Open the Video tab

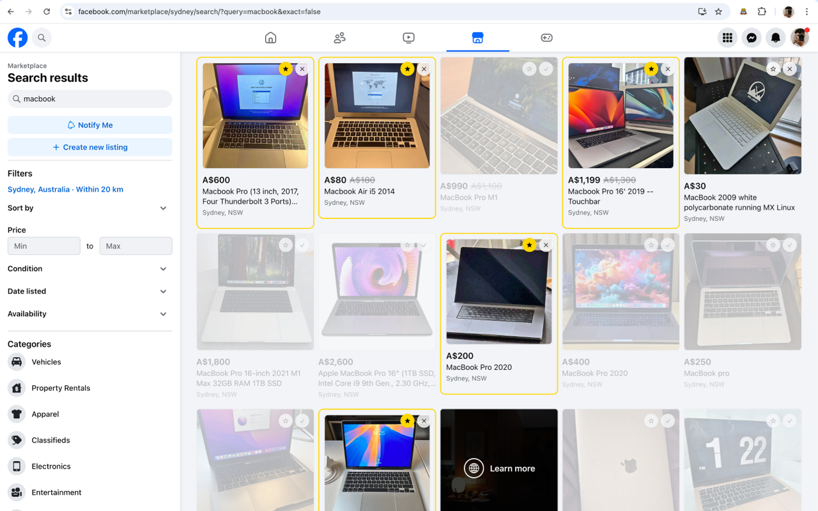pyautogui.click(x=408, y=38)
